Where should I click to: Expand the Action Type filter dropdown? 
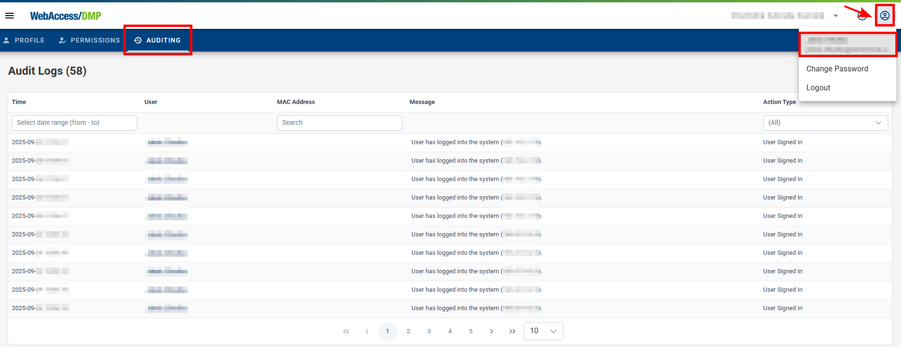(825, 123)
